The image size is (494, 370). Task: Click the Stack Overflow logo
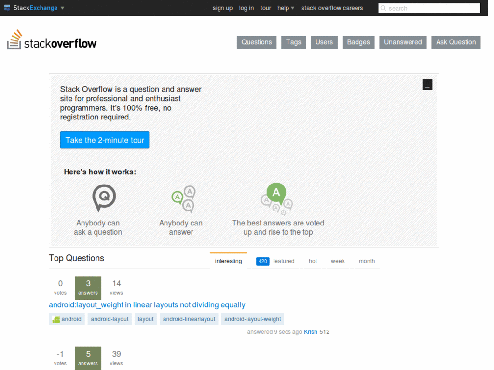coord(52,40)
